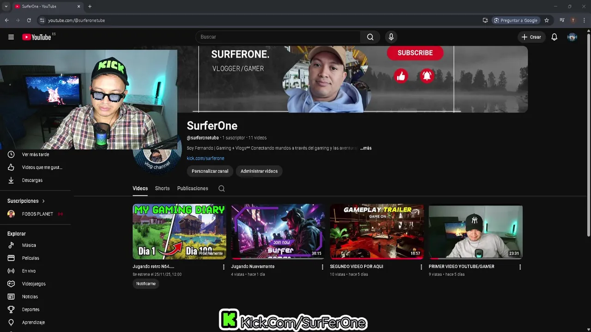Start voice search with microphone icon
The width and height of the screenshot is (591, 332).
point(391,37)
